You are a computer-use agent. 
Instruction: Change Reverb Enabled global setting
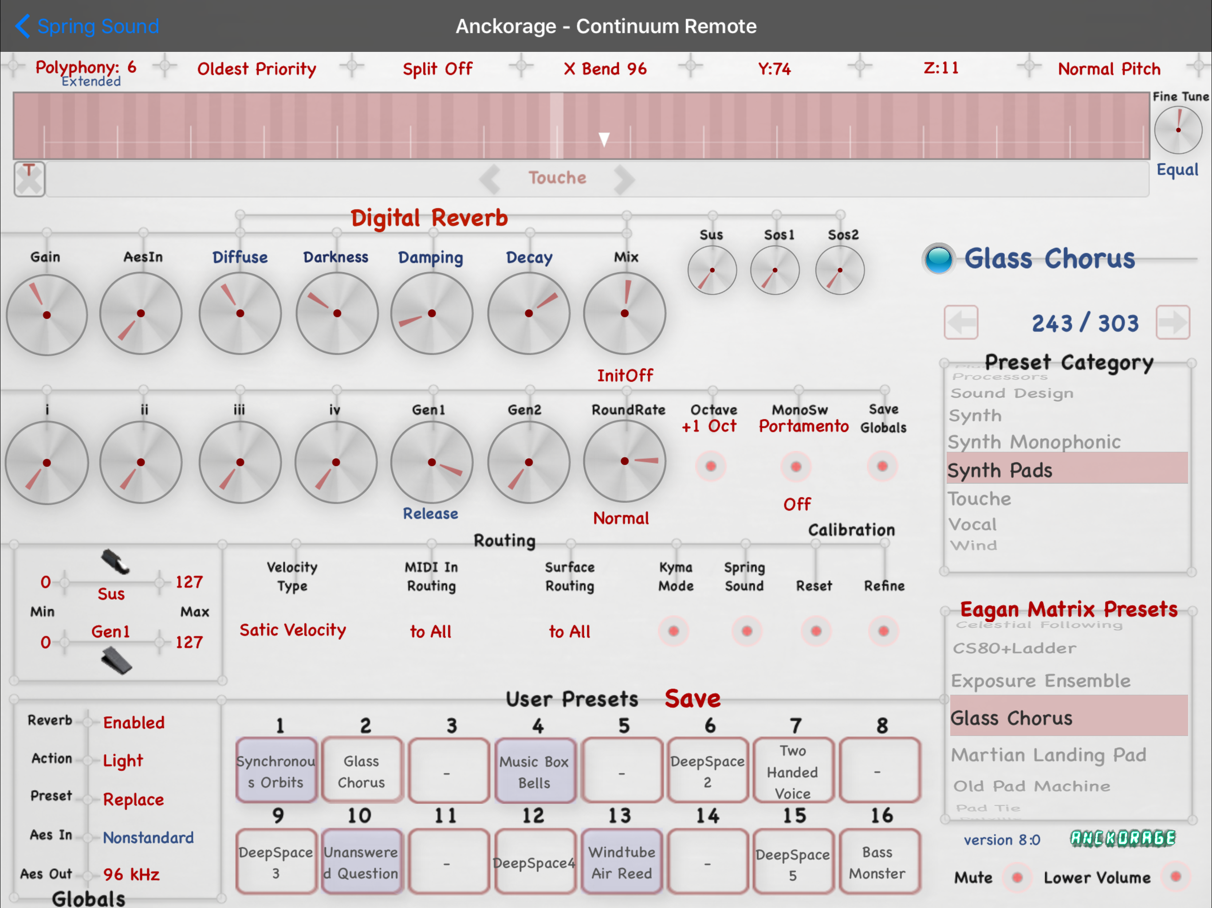tap(134, 722)
